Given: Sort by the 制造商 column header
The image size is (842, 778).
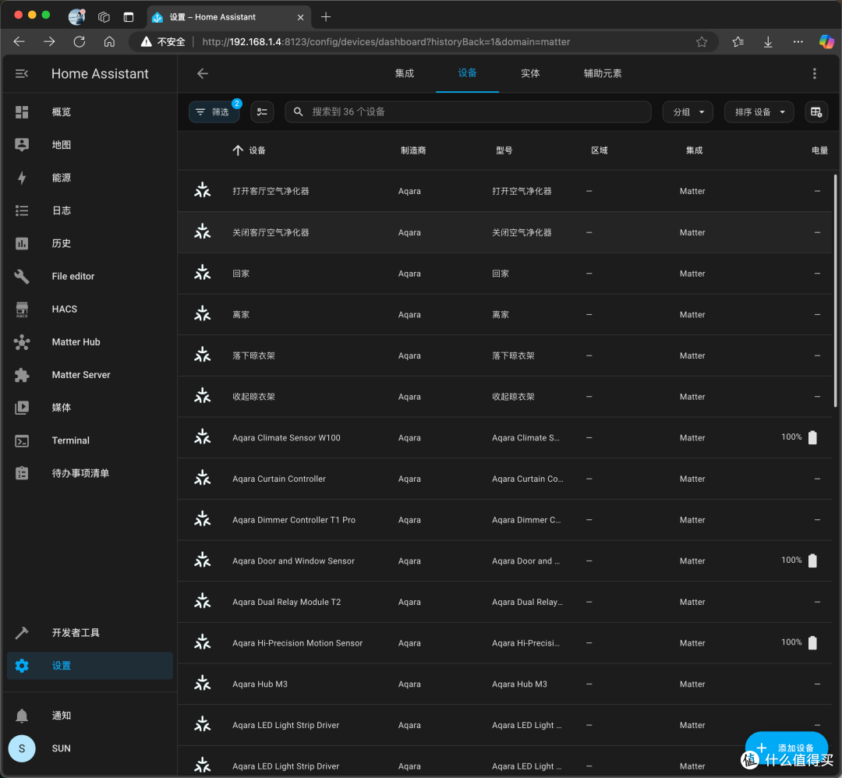Looking at the screenshot, I should (413, 150).
